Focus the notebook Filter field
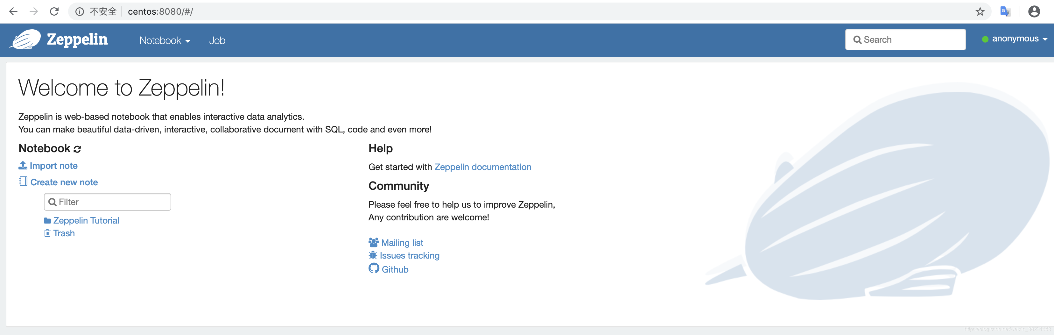Screen dimensions: 1054x335 [x=108, y=202]
